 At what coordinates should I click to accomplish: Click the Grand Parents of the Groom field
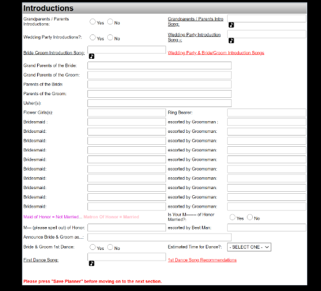coord(160,75)
